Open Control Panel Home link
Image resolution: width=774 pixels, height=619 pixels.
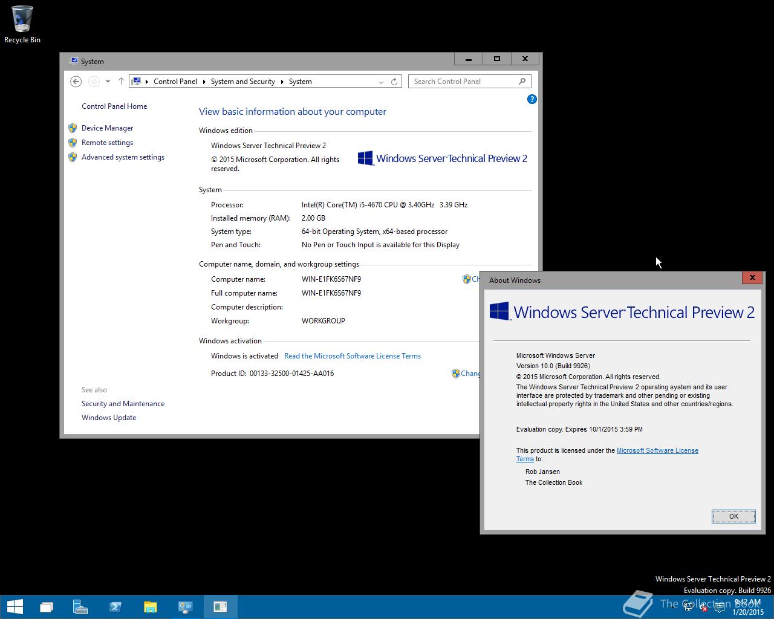point(114,106)
